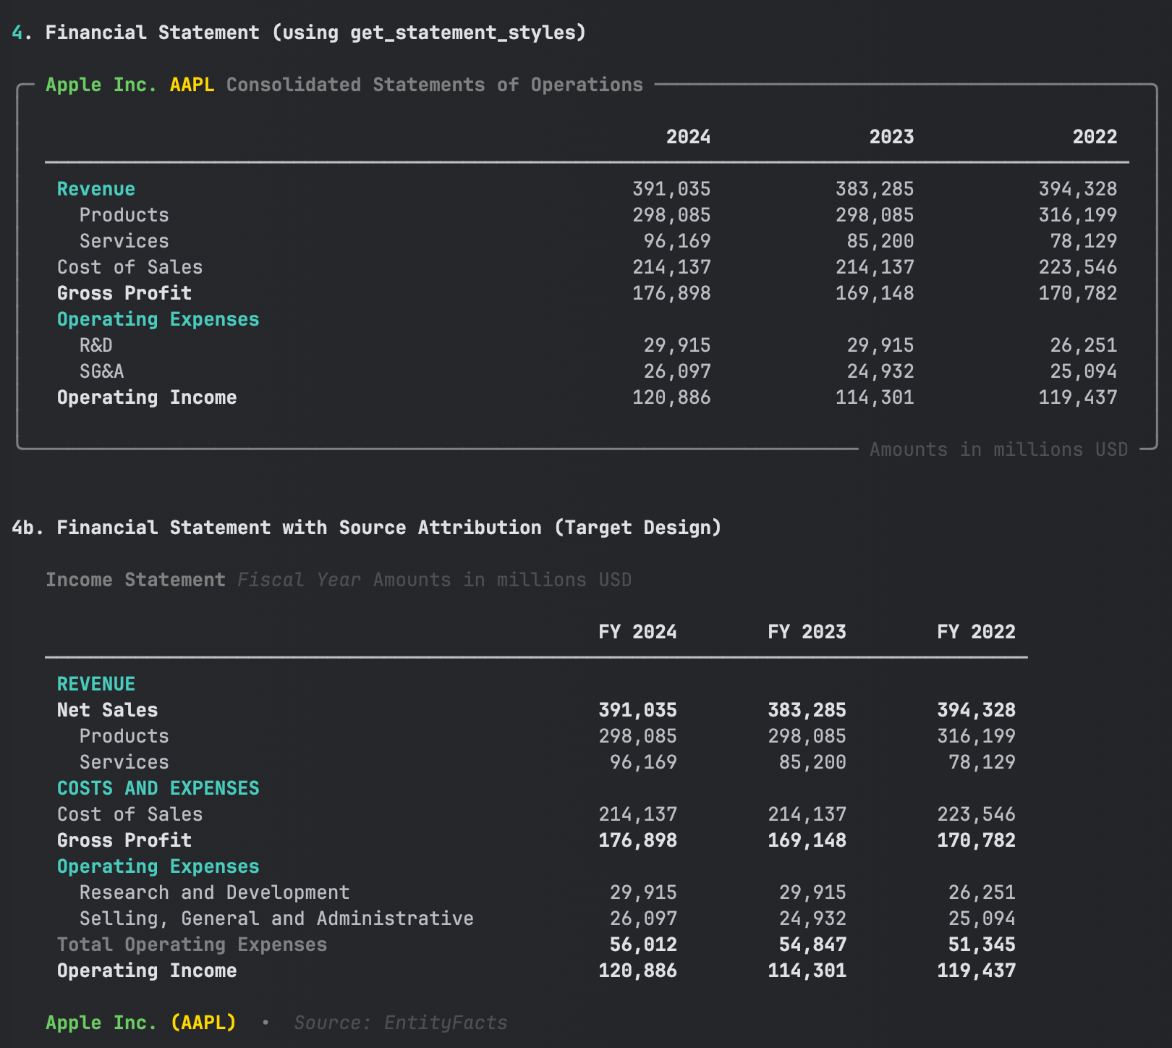The width and height of the screenshot is (1172, 1048).
Task: Click the green 'Apple Inc.' footer text
Action: pyautogui.click(x=101, y=1023)
